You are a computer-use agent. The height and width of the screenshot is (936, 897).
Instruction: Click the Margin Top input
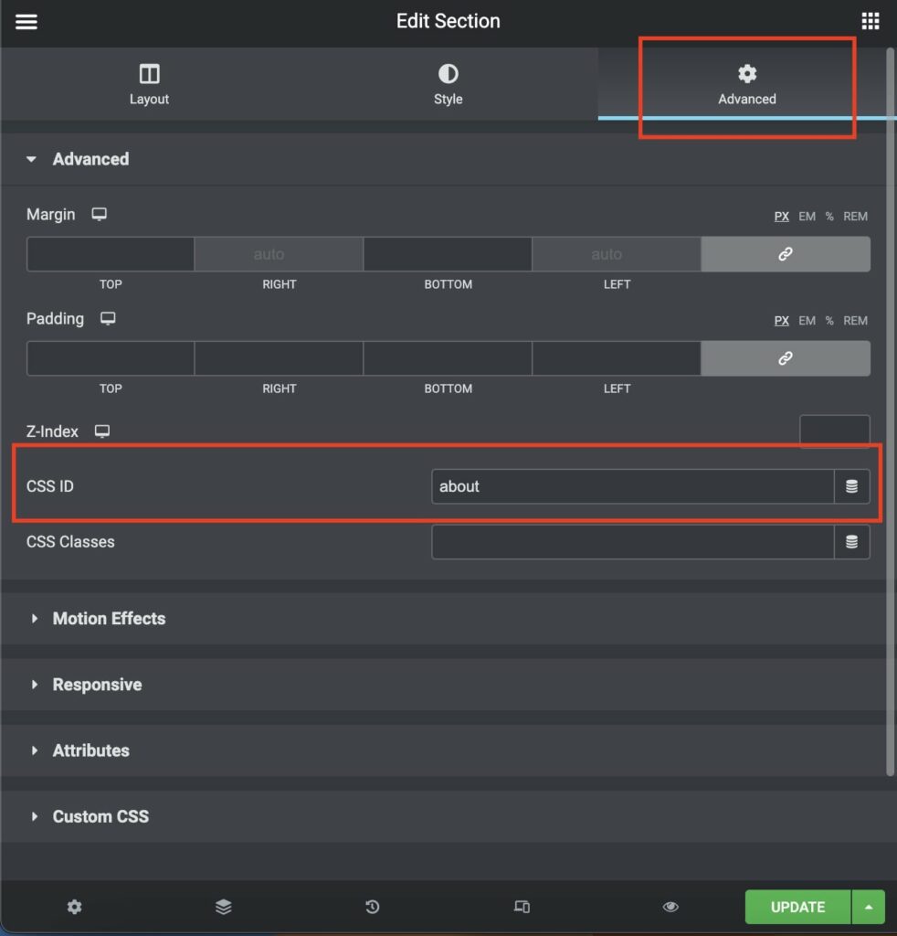pyautogui.click(x=111, y=254)
